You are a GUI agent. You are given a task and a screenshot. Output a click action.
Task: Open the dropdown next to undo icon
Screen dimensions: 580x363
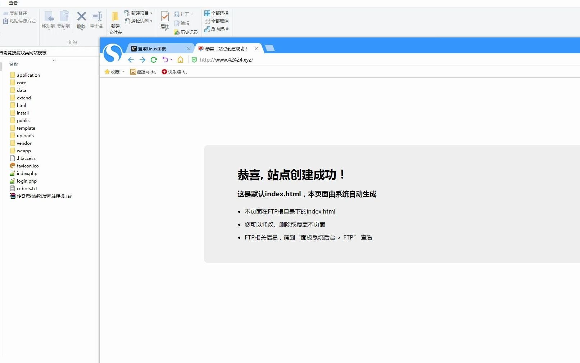click(x=171, y=60)
